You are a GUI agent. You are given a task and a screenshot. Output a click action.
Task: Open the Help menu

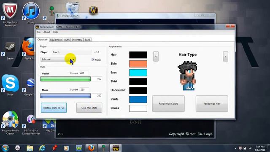pos(55,32)
